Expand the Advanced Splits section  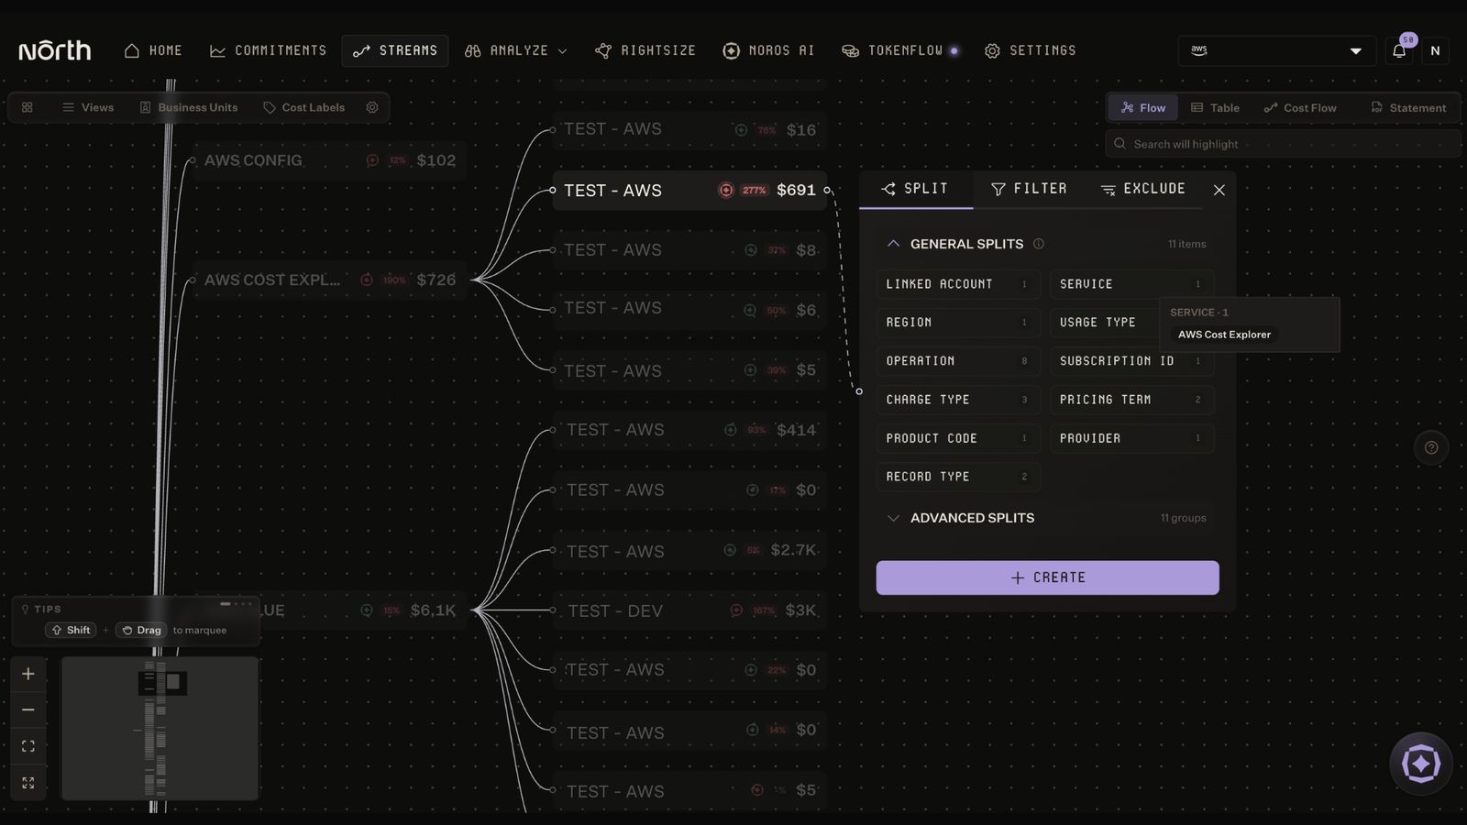click(1045, 518)
